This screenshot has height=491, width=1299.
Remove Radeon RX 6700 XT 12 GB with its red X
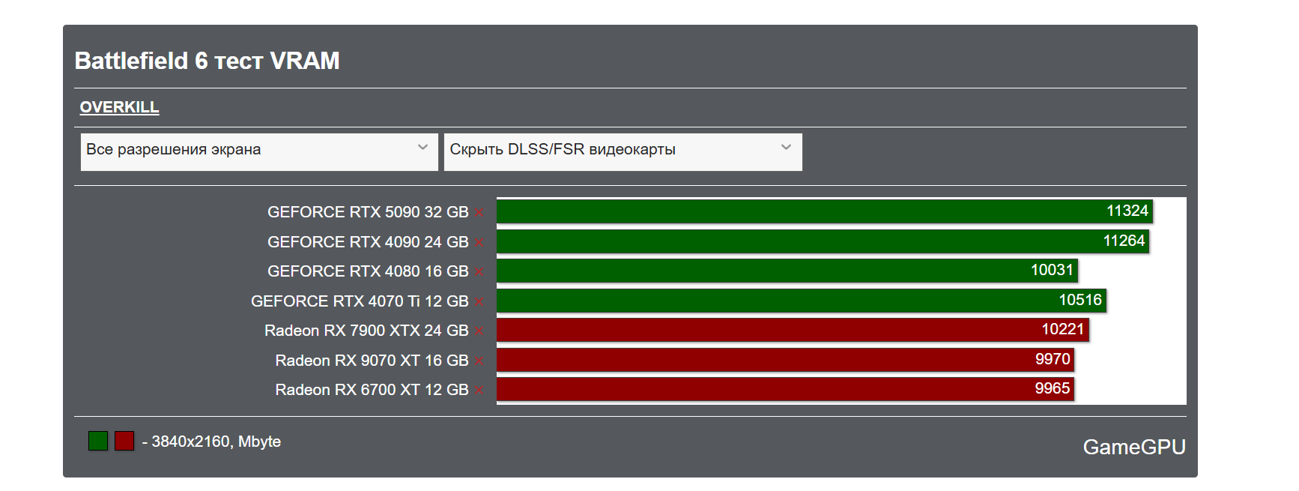479,391
